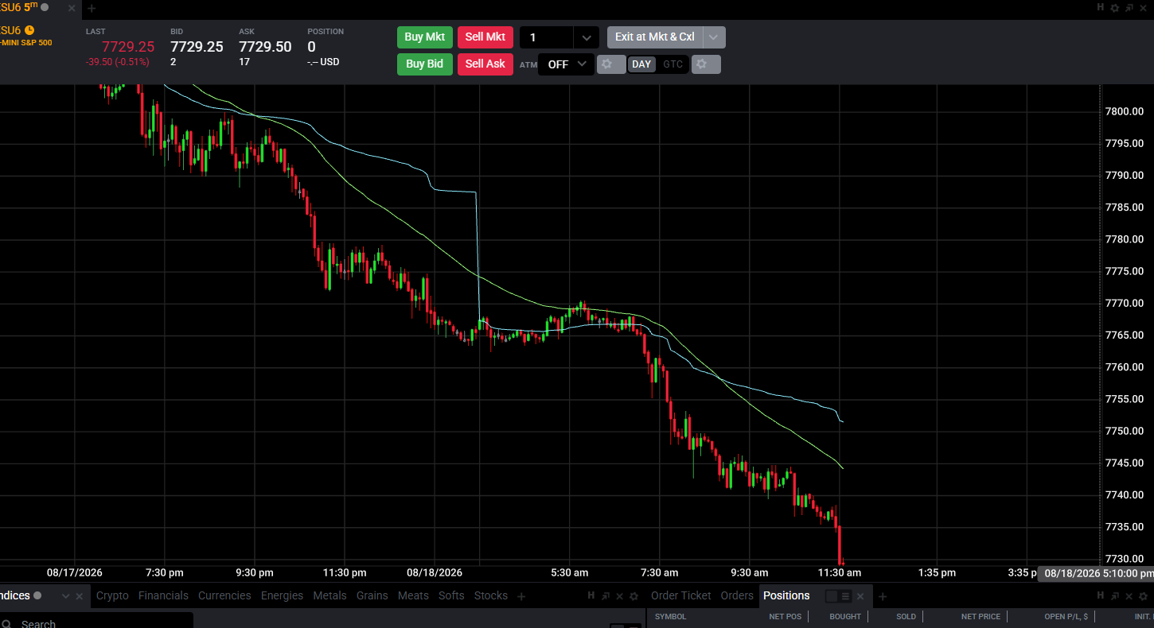The image size is (1154, 628).
Task: Open the Orders tab
Action: click(x=737, y=595)
